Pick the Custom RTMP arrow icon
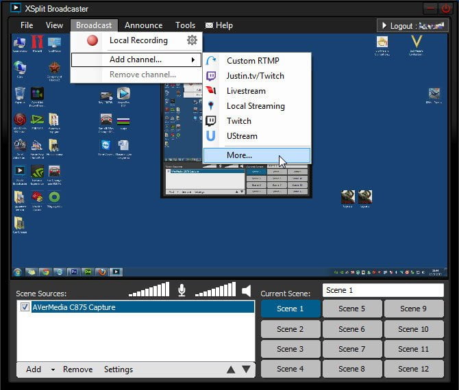459x390 pixels. tap(211, 60)
